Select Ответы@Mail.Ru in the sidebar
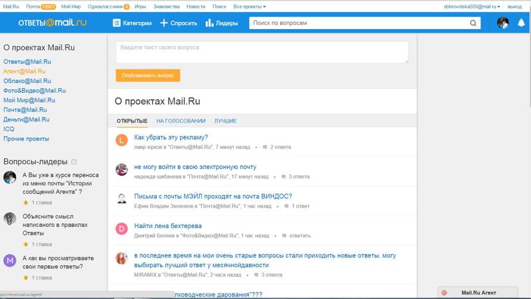Screen dimensions: 531x299 27,62
